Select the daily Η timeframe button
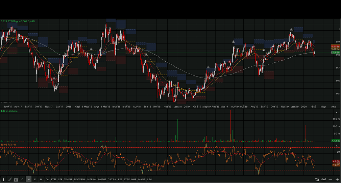This screenshot has height=183, width=341. coord(28,179)
